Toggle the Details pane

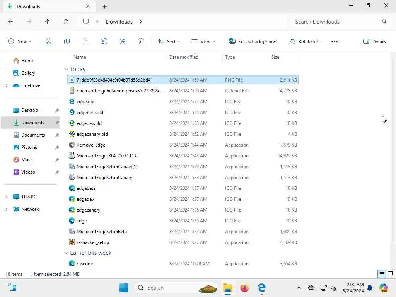(x=374, y=42)
